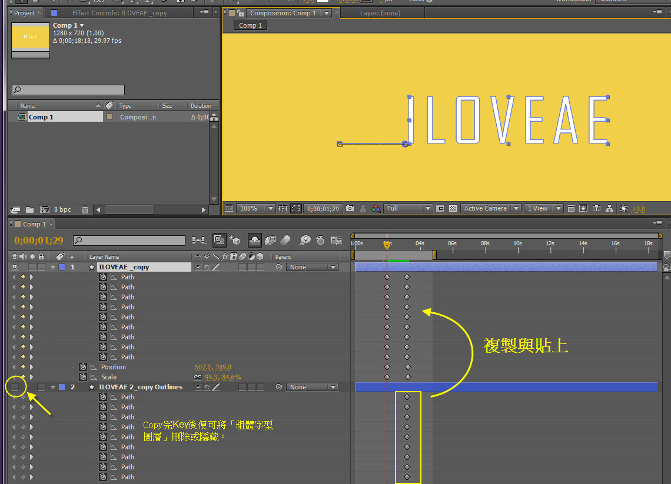Click the exposure value +0.0
671x484 pixels.
[639, 209]
